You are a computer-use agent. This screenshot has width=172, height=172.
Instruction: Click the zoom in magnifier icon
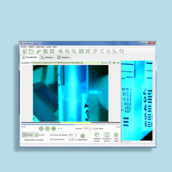[61, 51]
